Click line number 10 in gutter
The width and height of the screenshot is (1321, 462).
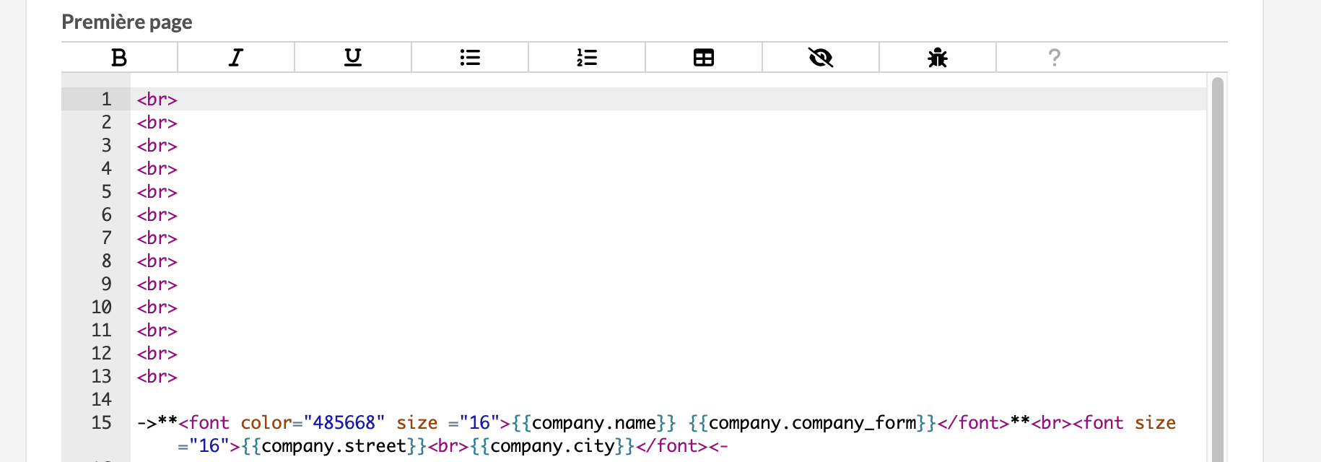(x=102, y=307)
